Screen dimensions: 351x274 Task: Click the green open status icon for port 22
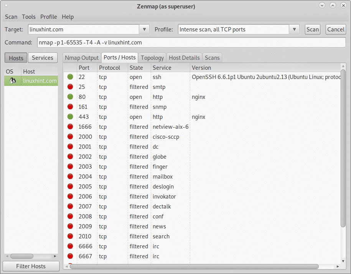[70, 77]
